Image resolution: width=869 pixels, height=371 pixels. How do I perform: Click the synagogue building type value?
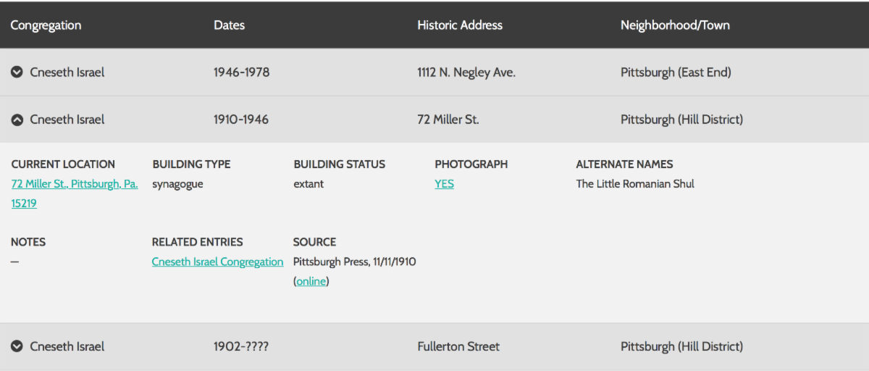click(177, 184)
